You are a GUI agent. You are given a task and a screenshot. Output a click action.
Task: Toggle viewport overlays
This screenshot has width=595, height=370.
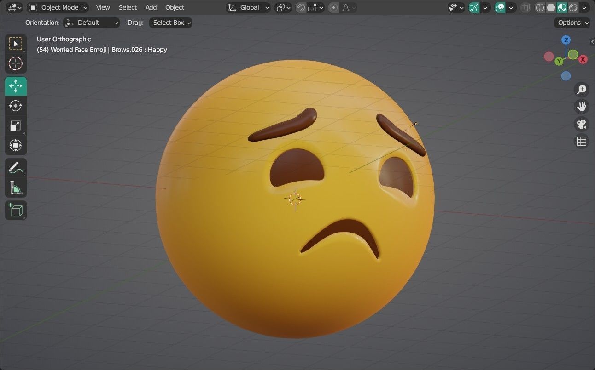[x=500, y=7]
